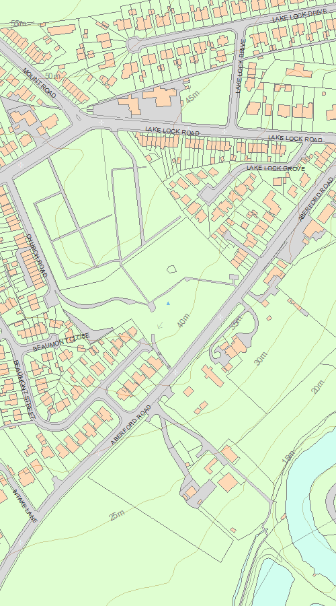Click the 40m contour label
336x606 pixels.
click(183, 321)
